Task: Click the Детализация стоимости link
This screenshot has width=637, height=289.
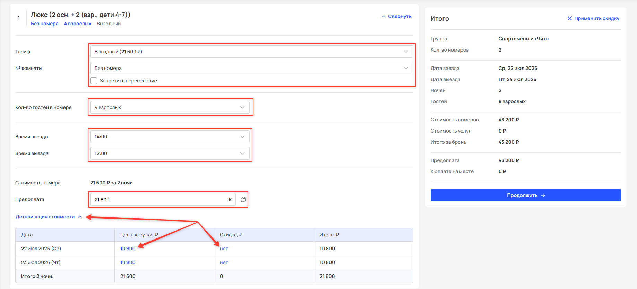Action: 45,217
